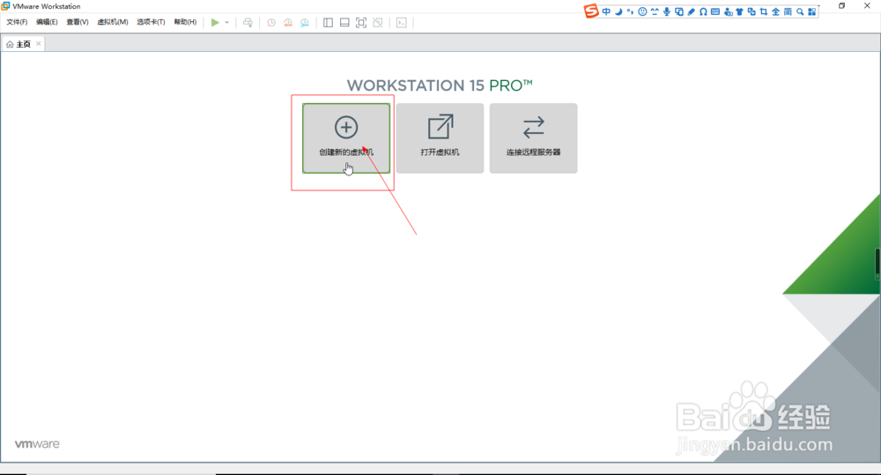The height and width of the screenshot is (475, 881).
Task: Close the 主页 tab
Action: 38,43
